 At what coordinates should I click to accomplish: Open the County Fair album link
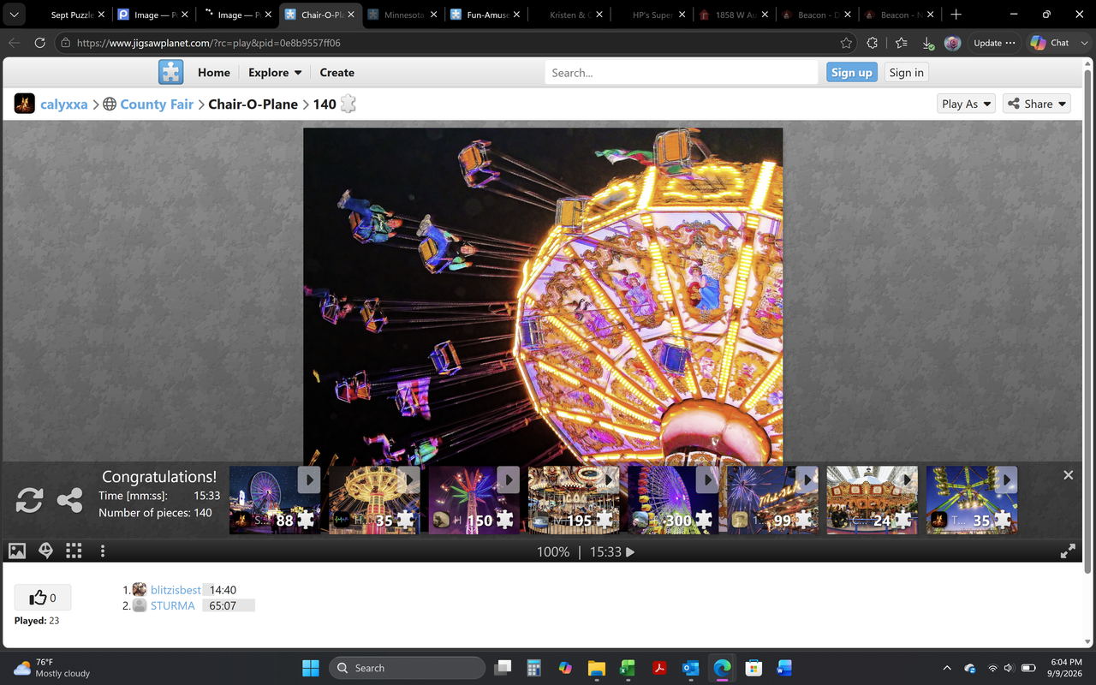click(x=157, y=104)
